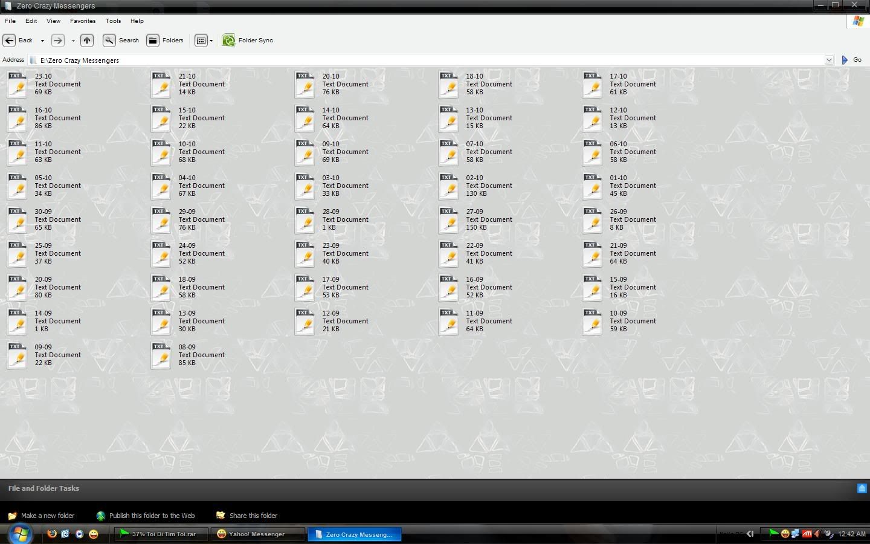Collapse the File and Folder Tasks panel
870x544 pixels.
pyautogui.click(x=862, y=488)
